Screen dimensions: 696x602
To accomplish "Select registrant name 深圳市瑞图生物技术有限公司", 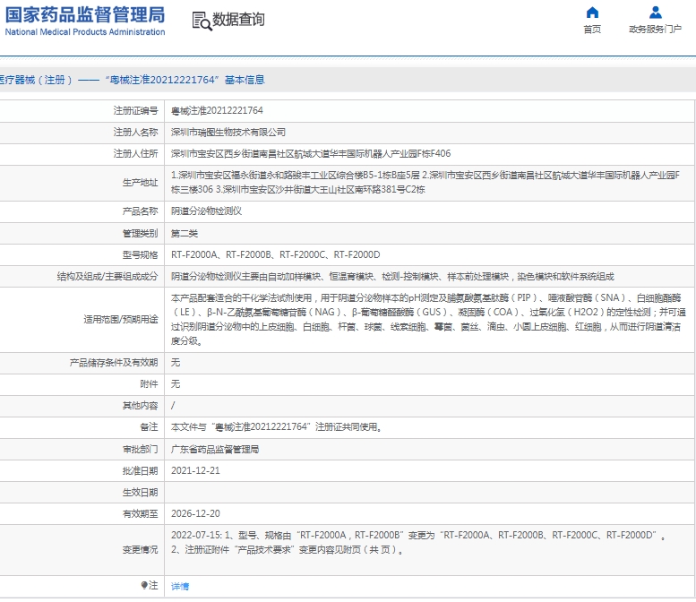I will pyautogui.click(x=228, y=133).
